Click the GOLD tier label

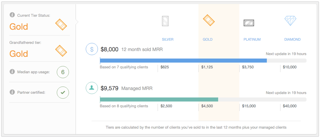[208, 40]
